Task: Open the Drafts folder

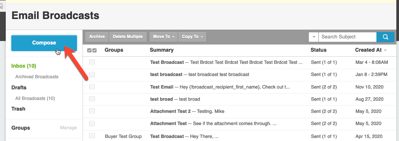Action: 19,87
